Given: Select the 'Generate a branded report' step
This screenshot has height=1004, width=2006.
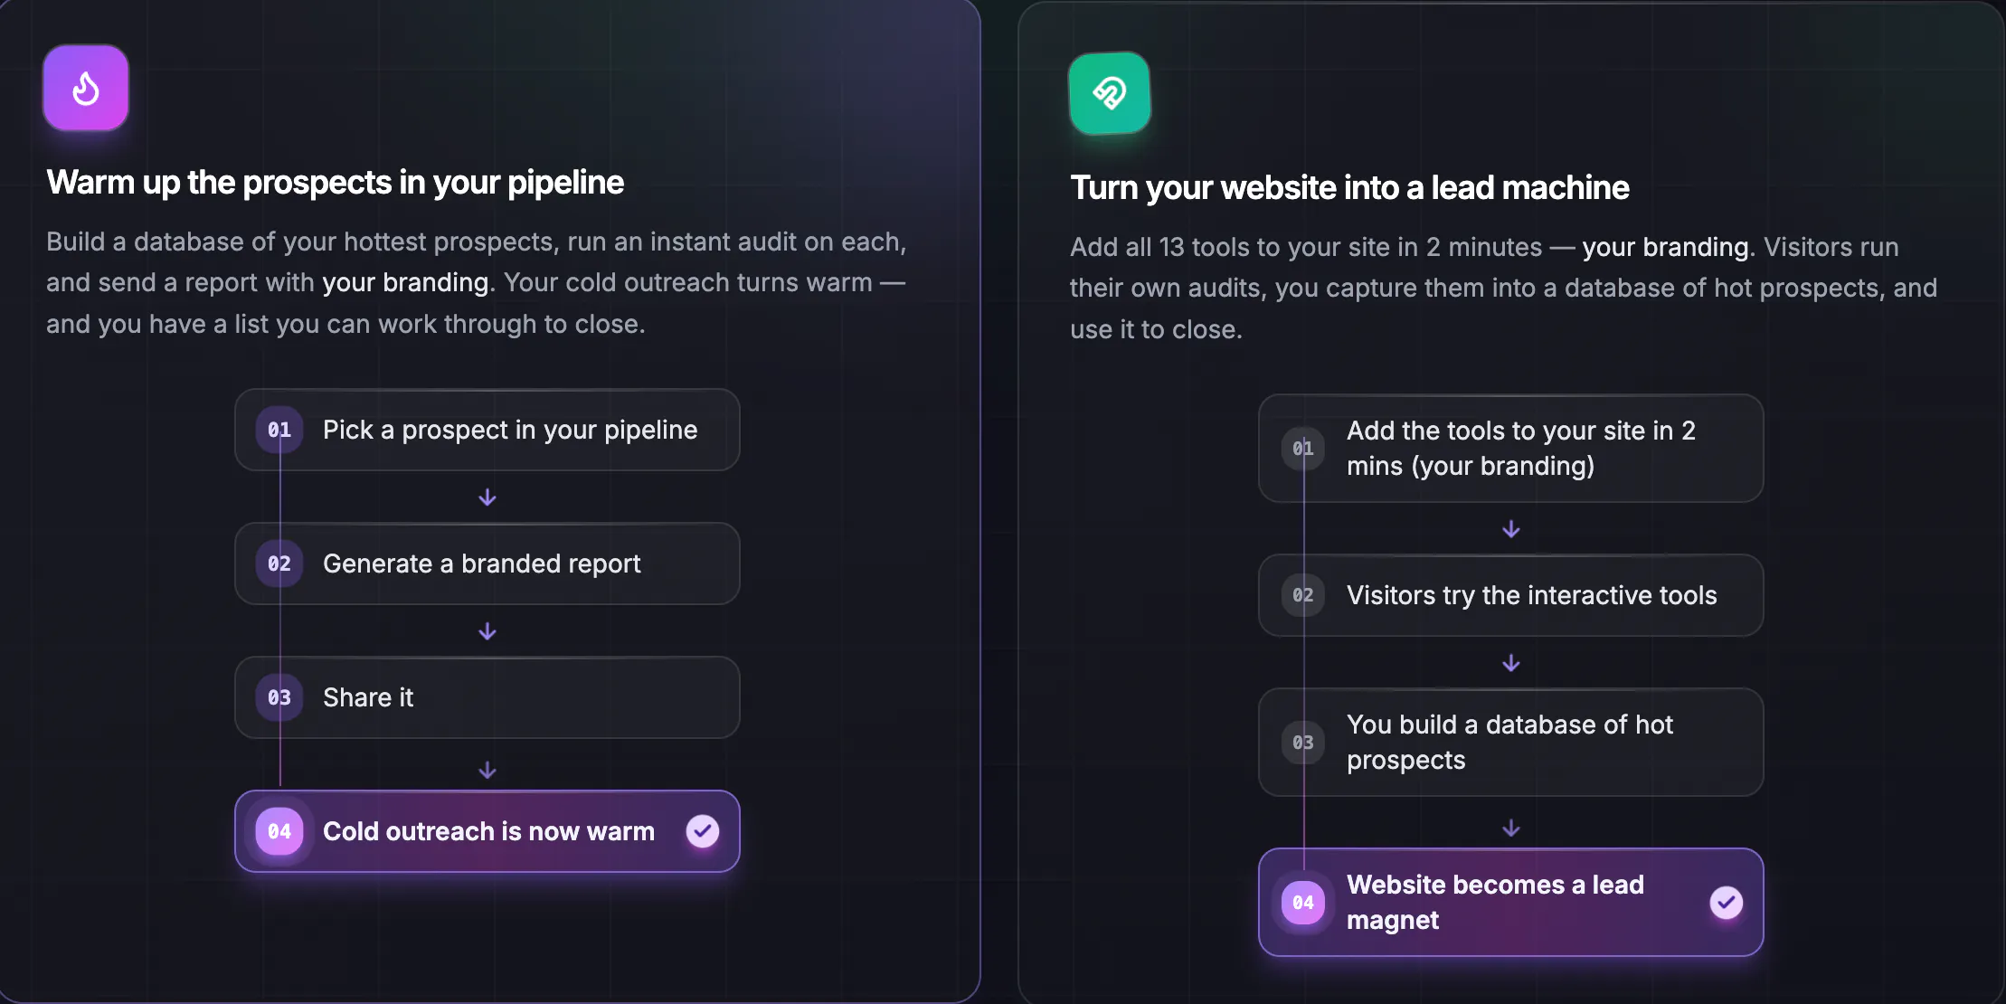Looking at the screenshot, I should point(487,564).
